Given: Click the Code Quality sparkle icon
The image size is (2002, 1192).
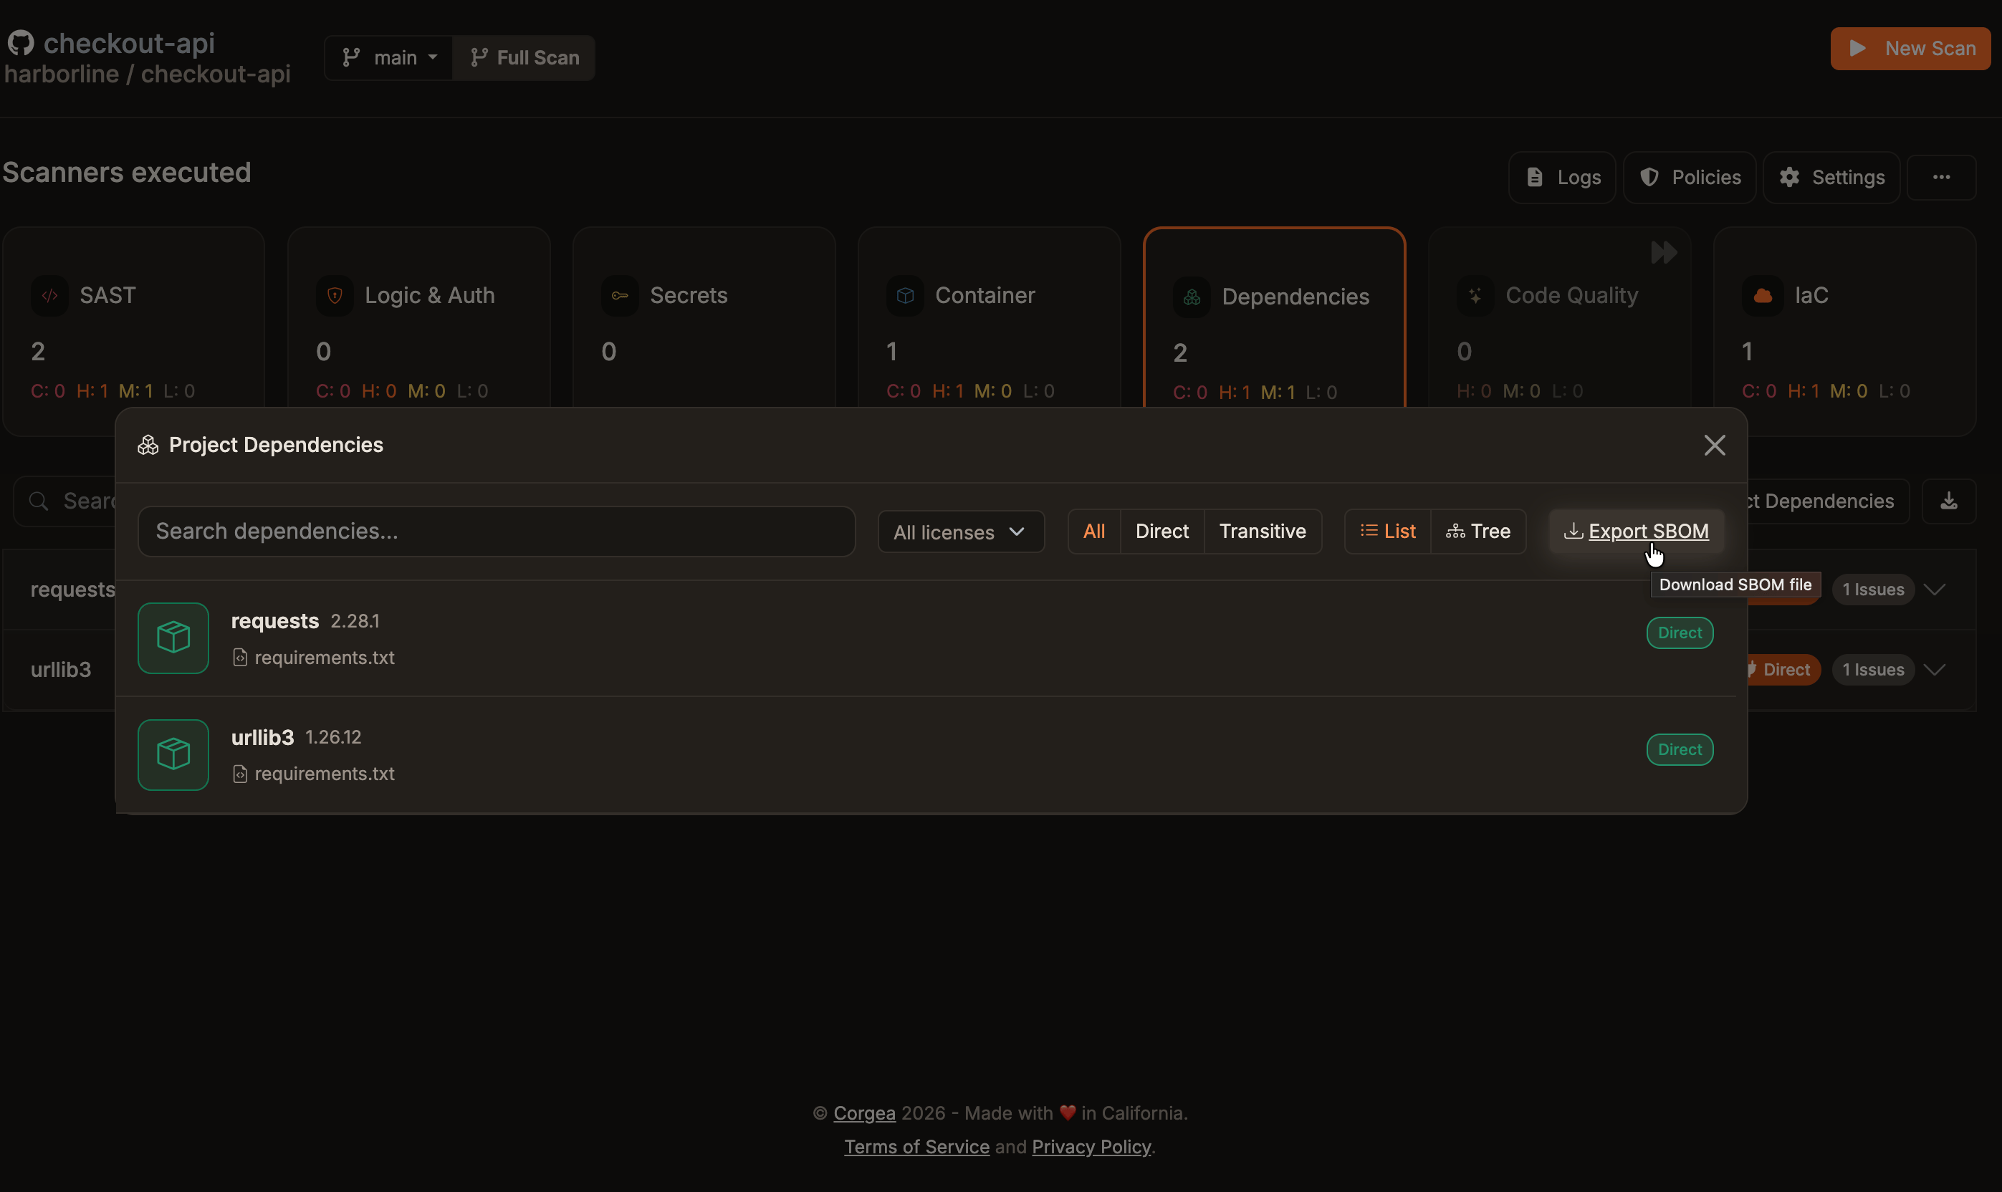Looking at the screenshot, I should (x=1476, y=296).
